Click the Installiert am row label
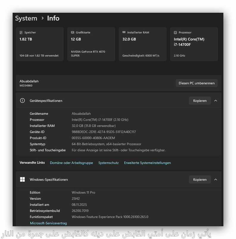This screenshot has height=239, width=236. pos(39,205)
